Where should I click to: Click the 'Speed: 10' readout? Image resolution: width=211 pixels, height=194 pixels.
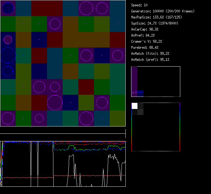click(x=139, y=5)
